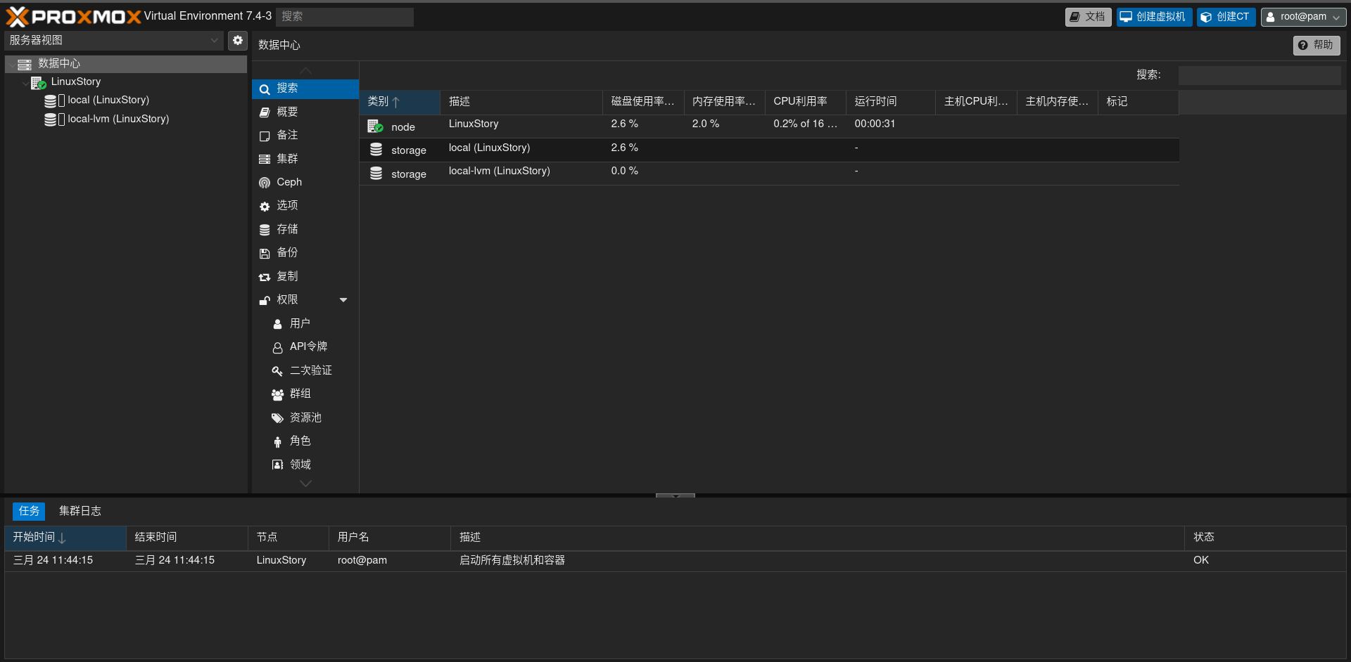
Task: Click the 二次验证 key icon
Action: point(278,371)
